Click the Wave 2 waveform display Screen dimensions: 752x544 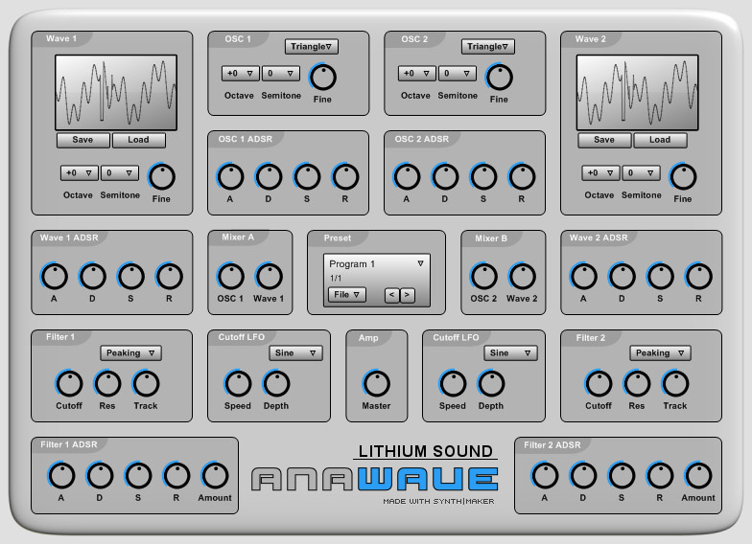point(637,92)
